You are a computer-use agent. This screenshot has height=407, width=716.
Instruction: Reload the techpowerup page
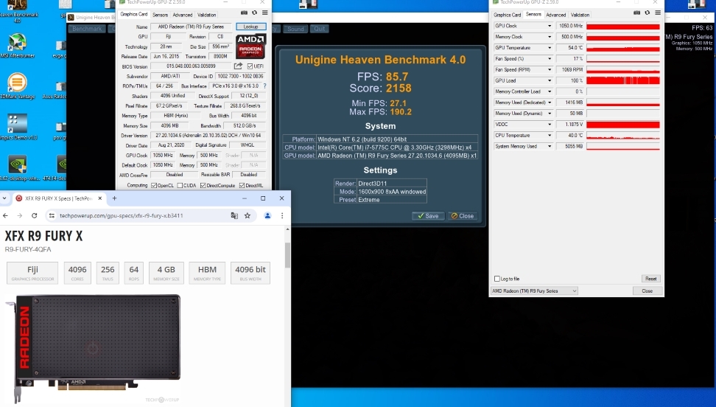(34, 215)
